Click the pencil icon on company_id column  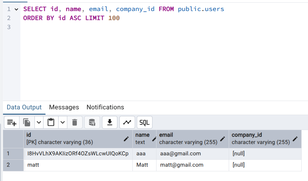[295, 139]
